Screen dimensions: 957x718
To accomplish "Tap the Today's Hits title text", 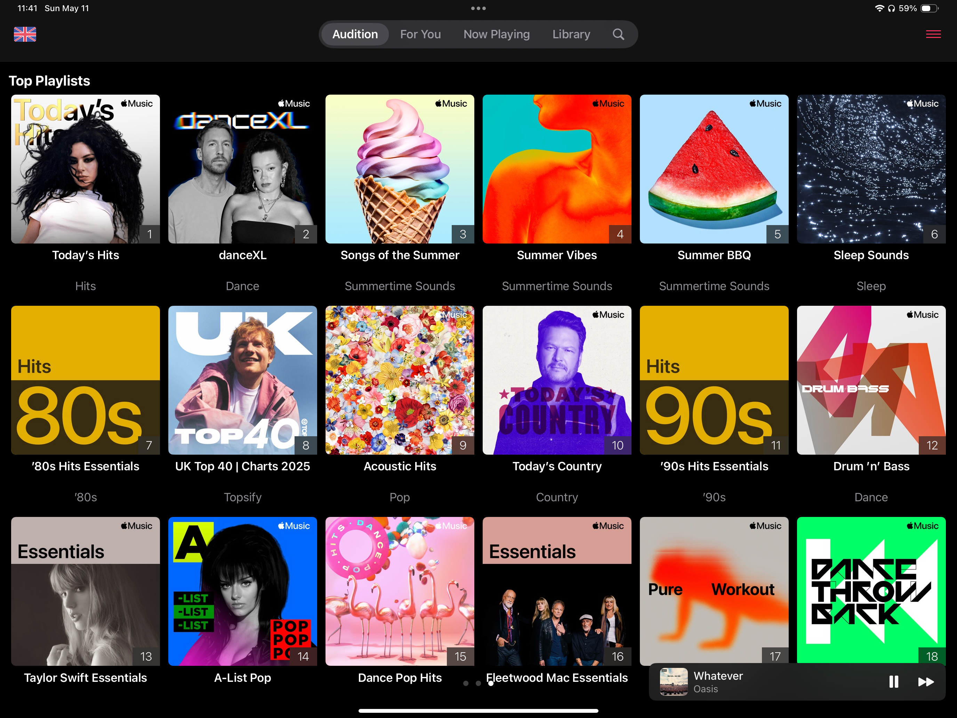I will pyautogui.click(x=85, y=255).
